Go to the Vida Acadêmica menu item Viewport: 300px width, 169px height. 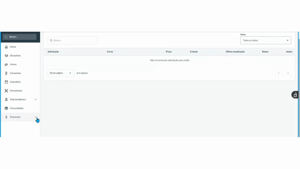pyautogui.click(x=18, y=100)
